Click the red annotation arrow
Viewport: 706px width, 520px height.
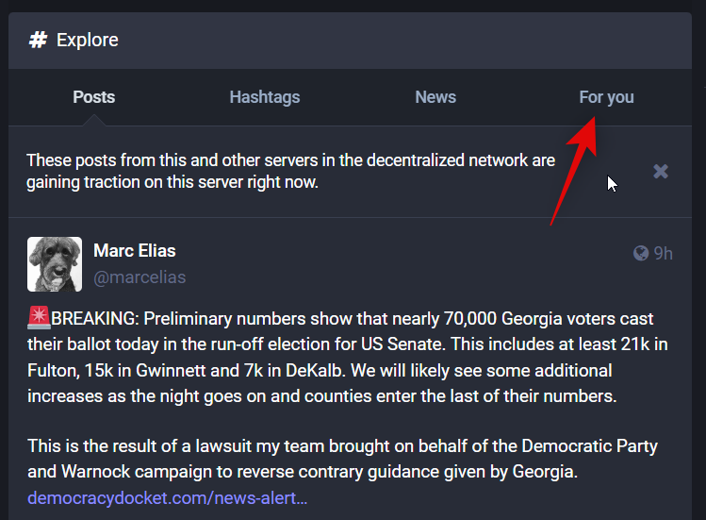tap(574, 170)
